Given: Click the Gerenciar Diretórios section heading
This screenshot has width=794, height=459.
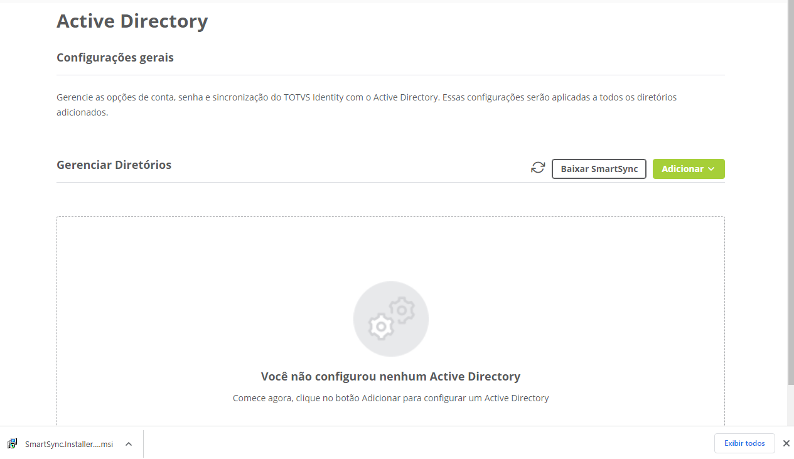Looking at the screenshot, I should [x=114, y=165].
